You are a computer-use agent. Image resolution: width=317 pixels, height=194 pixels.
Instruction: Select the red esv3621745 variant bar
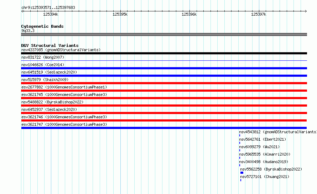coord(164,98)
